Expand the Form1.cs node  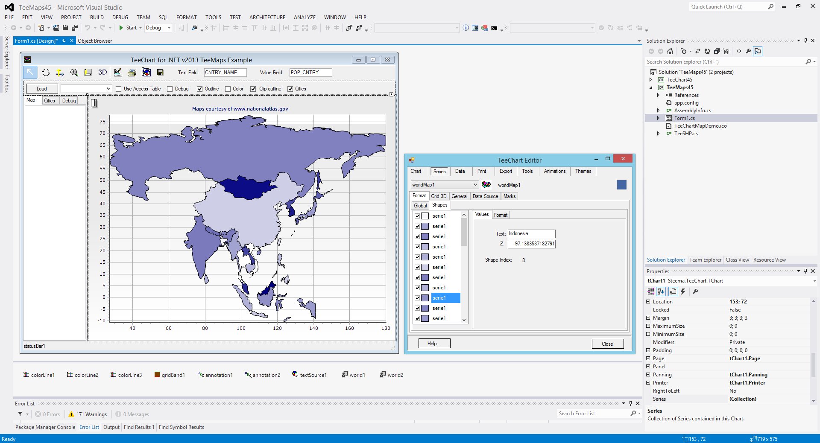[658, 118]
